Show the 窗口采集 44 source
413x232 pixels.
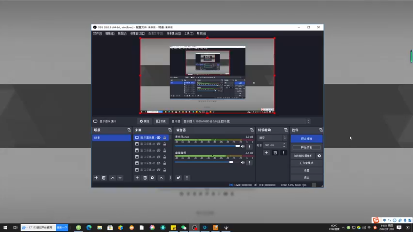click(x=158, y=151)
